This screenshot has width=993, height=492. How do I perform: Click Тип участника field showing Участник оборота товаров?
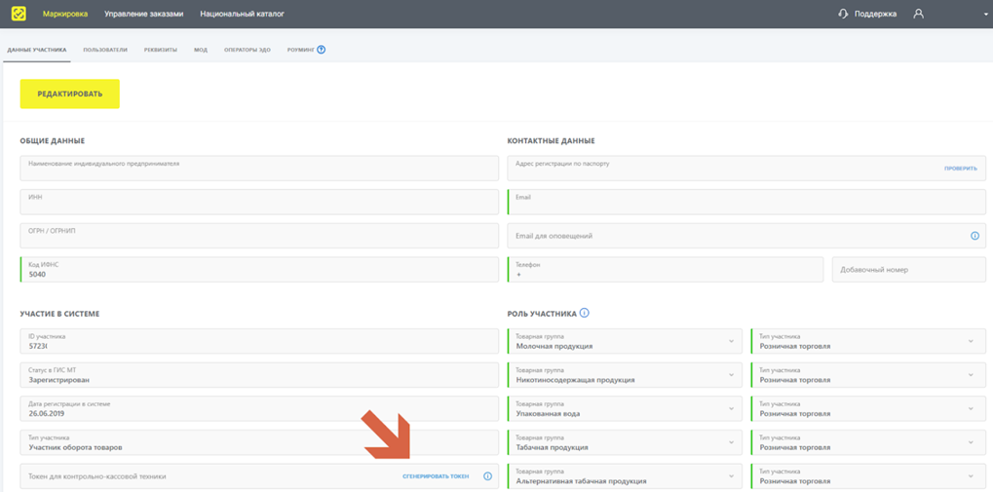tap(259, 442)
